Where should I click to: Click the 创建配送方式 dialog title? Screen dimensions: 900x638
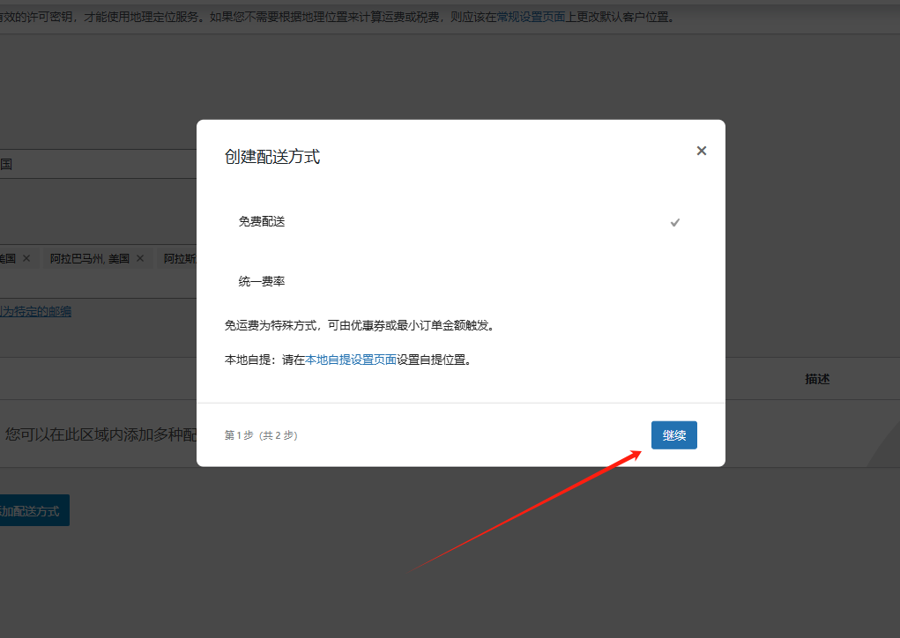(x=271, y=156)
